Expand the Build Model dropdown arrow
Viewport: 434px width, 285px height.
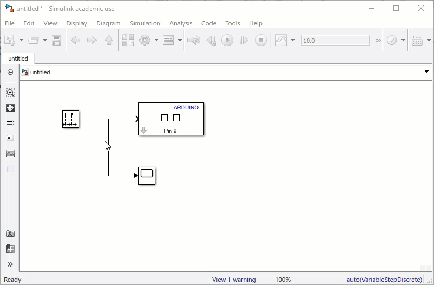(x=429, y=40)
